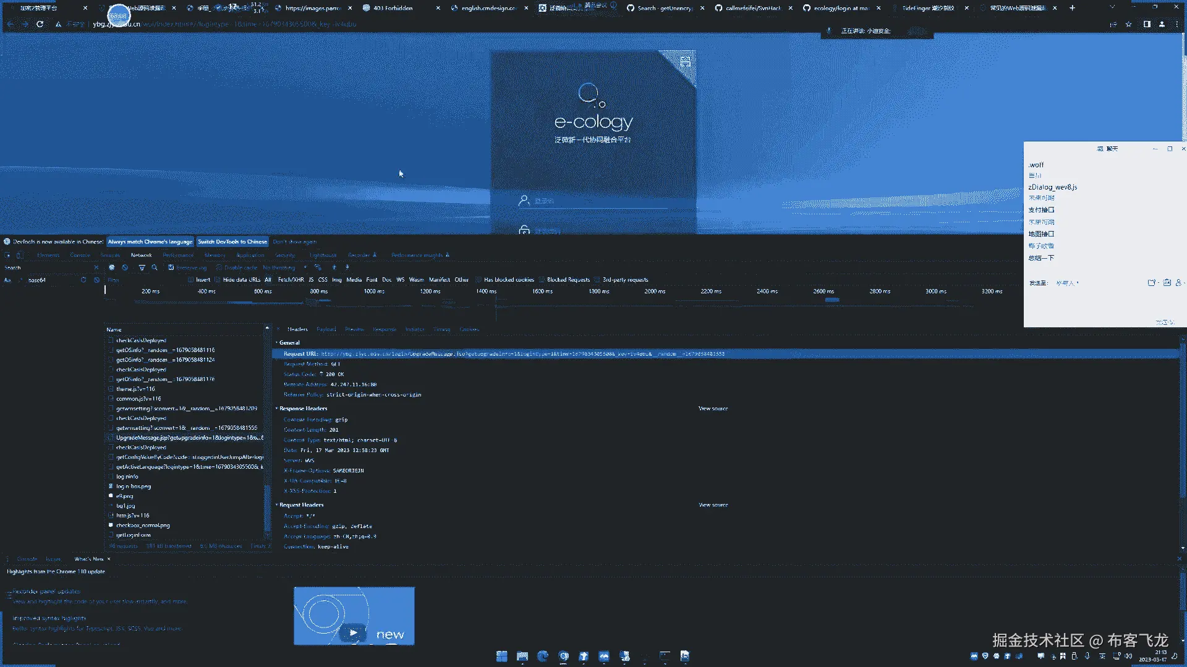Select the theme.js?v=116 request row
The image size is (1187, 667).
pyautogui.click(x=135, y=389)
